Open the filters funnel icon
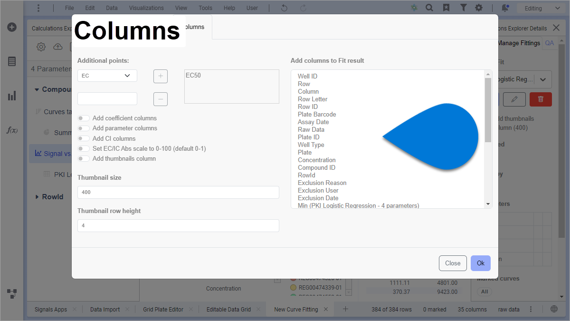 click(x=463, y=8)
